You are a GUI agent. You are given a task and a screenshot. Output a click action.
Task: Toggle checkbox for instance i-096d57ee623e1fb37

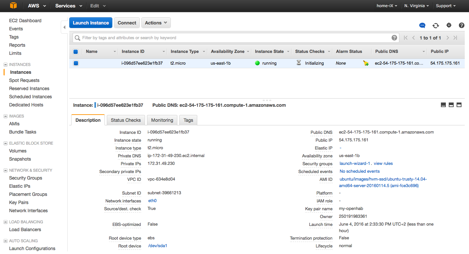[76, 63]
